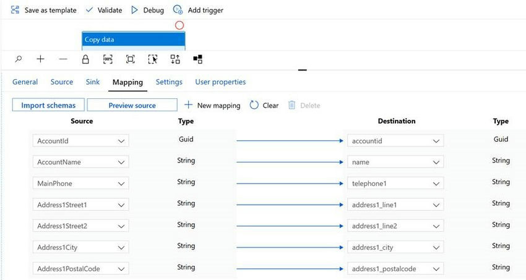The width and height of the screenshot is (526, 280).
Task: Reset canvas zoom to 100%
Action: coord(108,59)
